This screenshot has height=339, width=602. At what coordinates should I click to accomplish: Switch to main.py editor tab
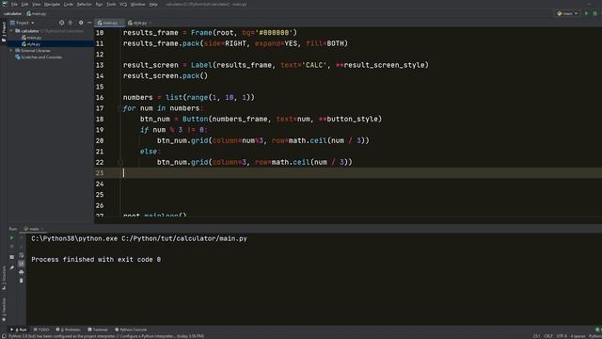[x=109, y=23]
